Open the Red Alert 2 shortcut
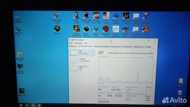The image size is (190, 107). [145, 29]
